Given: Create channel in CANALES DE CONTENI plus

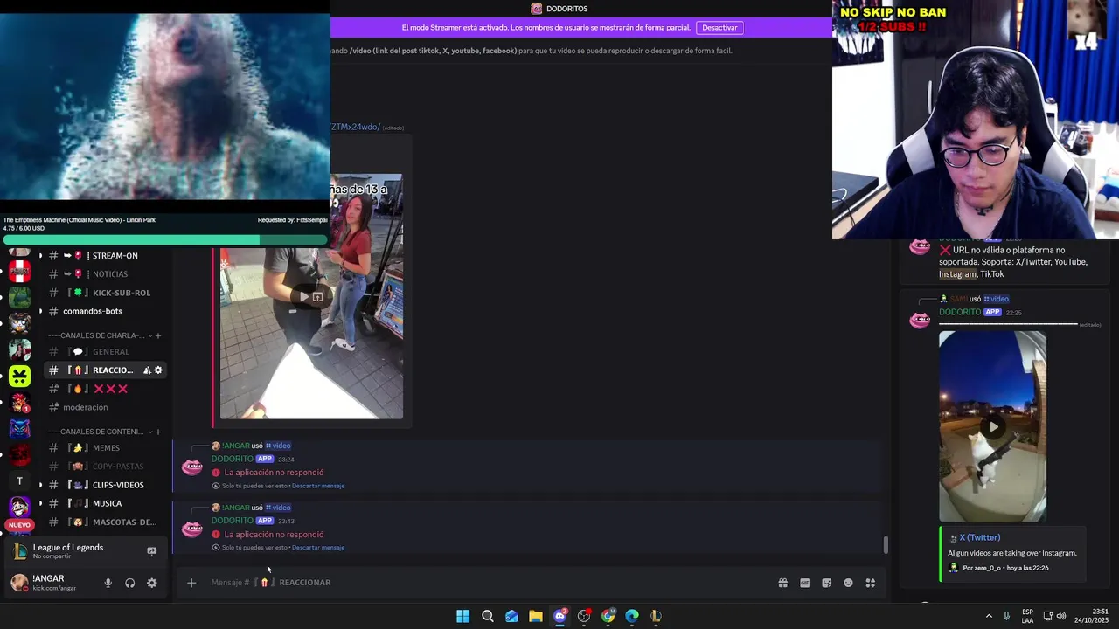Looking at the screenshot, I should pyautogui.click(x=158, y=432).
